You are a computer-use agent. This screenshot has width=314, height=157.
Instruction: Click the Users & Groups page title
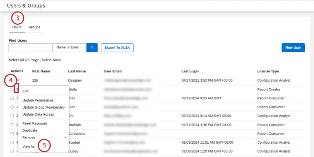click(x=26, y=6)
